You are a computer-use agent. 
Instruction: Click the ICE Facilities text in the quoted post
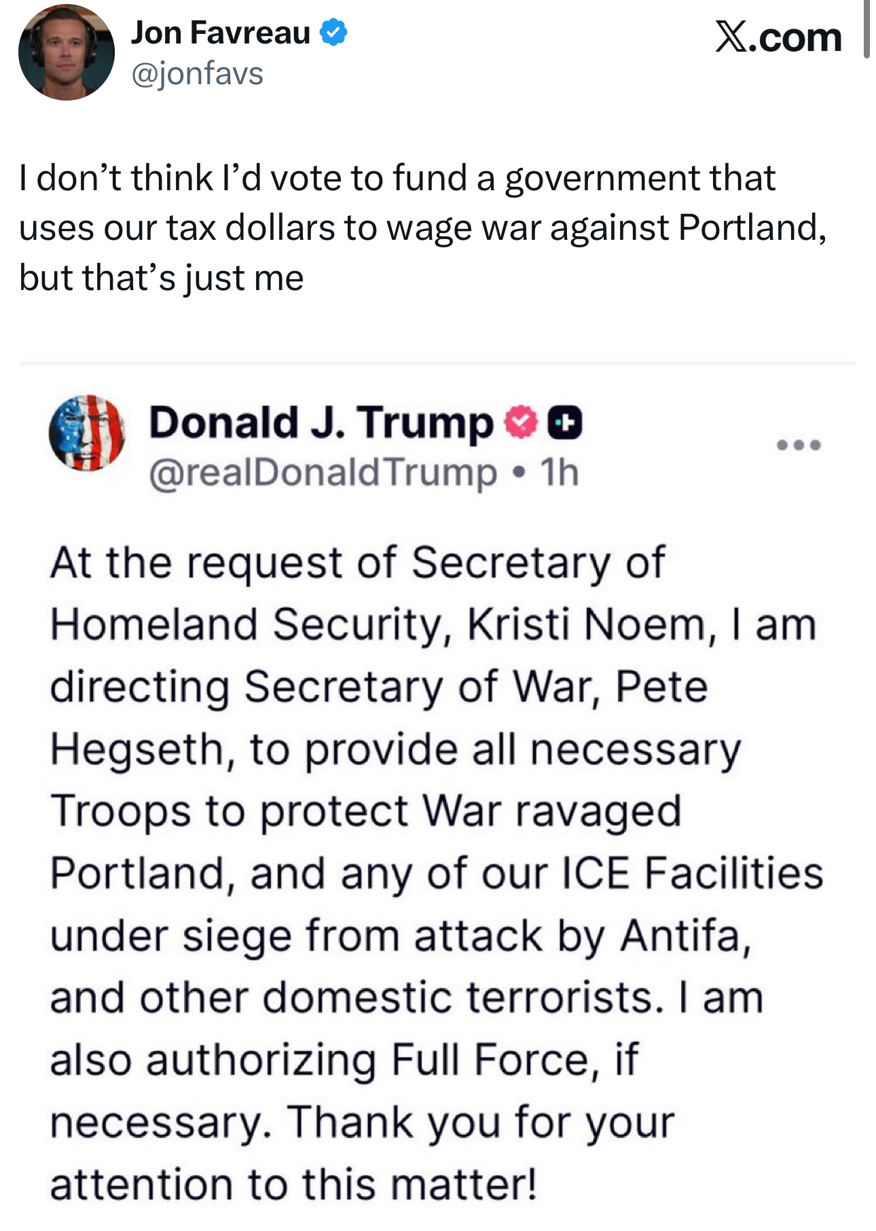click(x=693, y=873)
